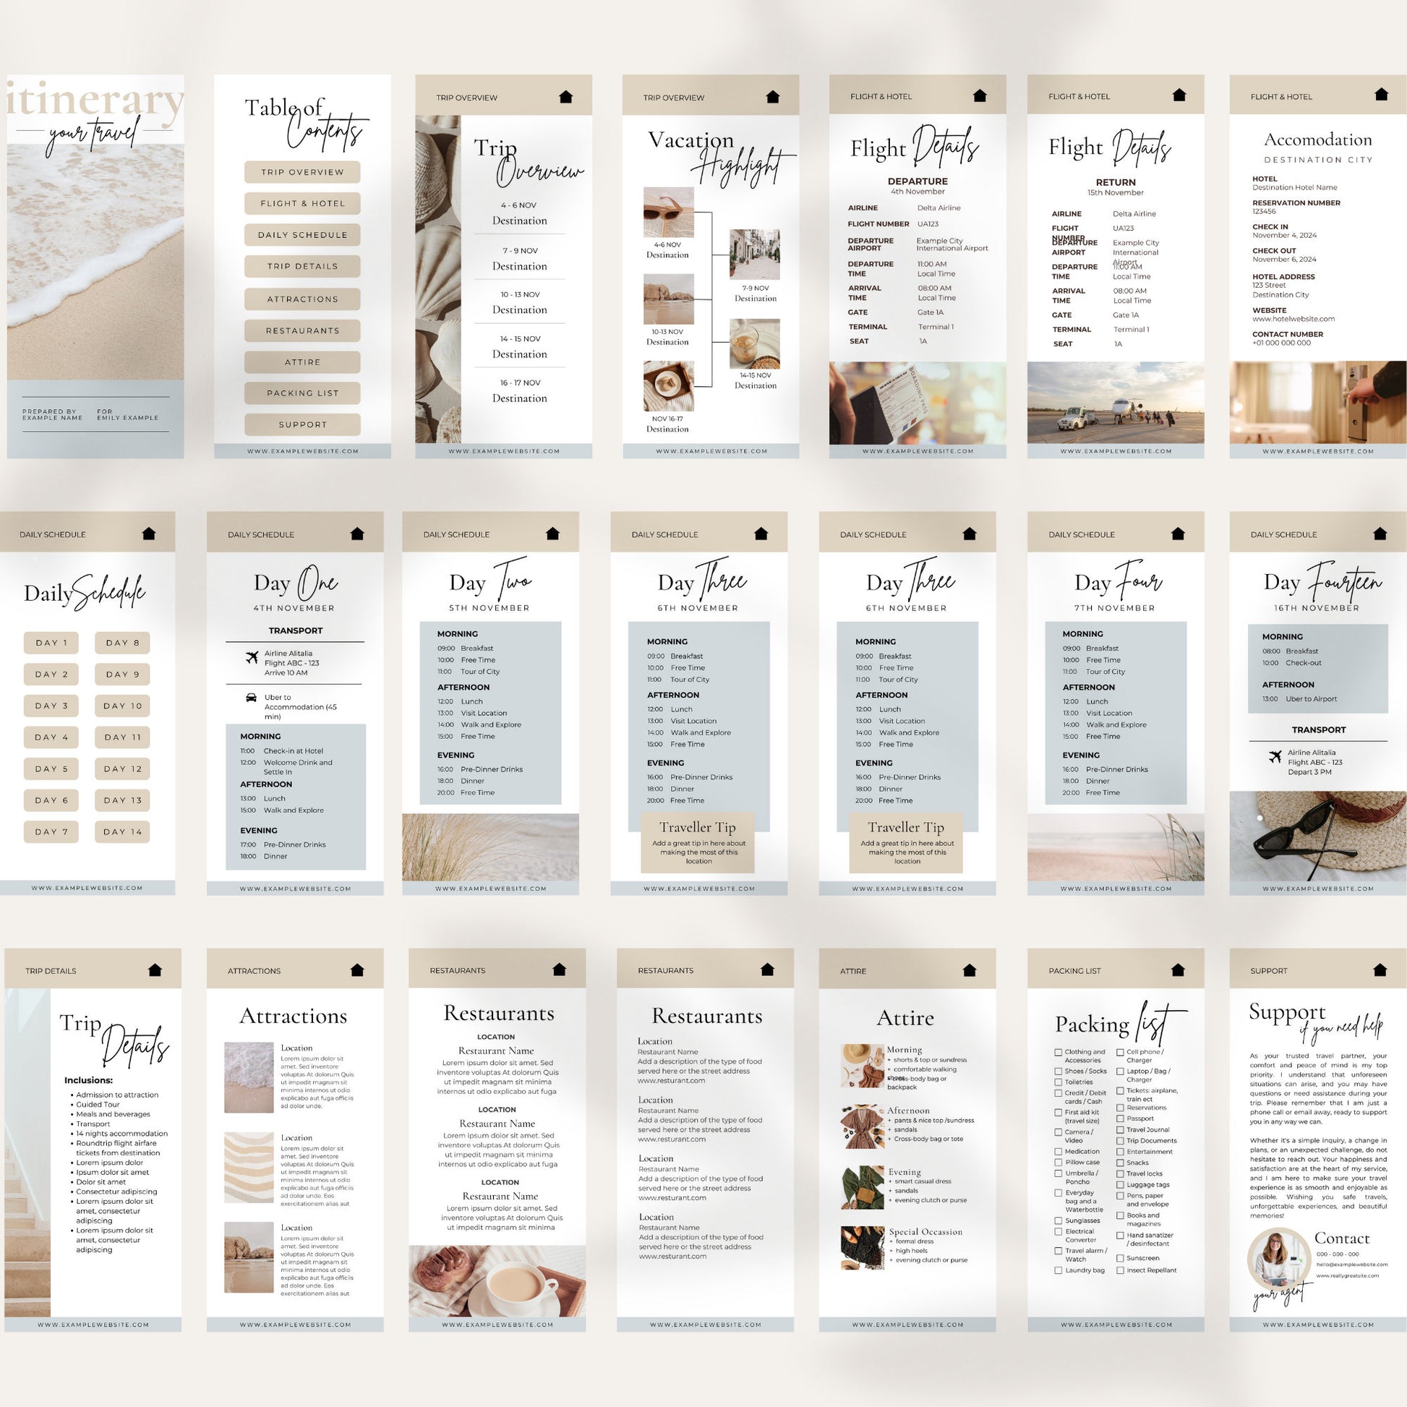Click Traveller Tip box on first Day Three page

pos(698,843)
